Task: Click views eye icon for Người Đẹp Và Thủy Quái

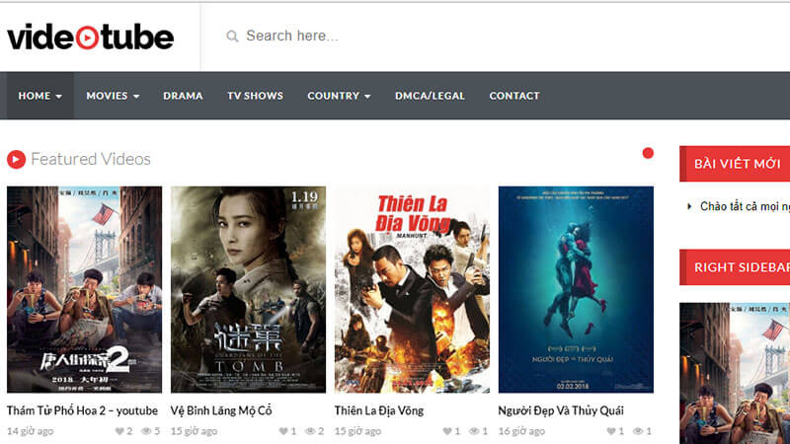Action: click(x=638, y=431)
